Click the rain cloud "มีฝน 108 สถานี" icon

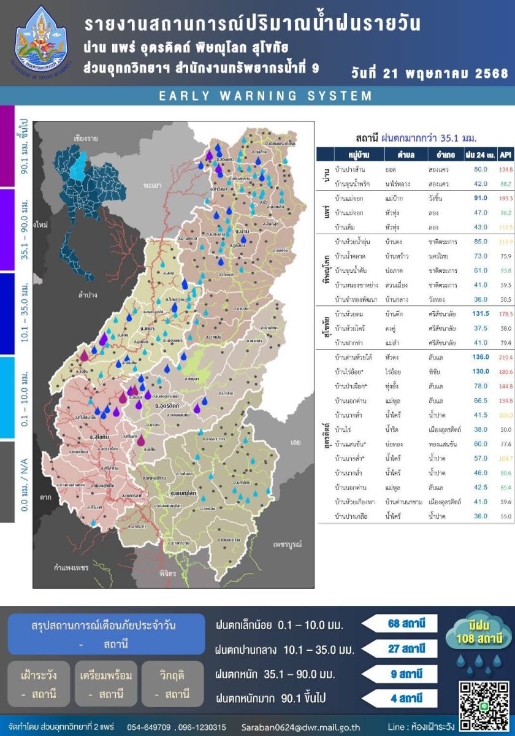(x=482, y=634)
